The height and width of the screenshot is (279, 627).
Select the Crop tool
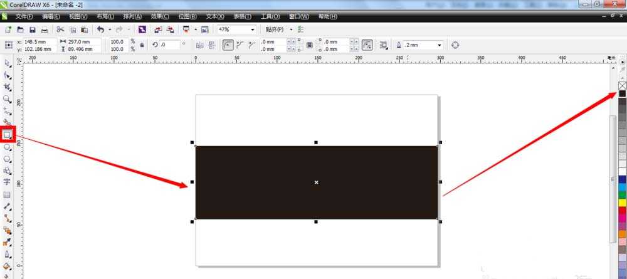8,87
